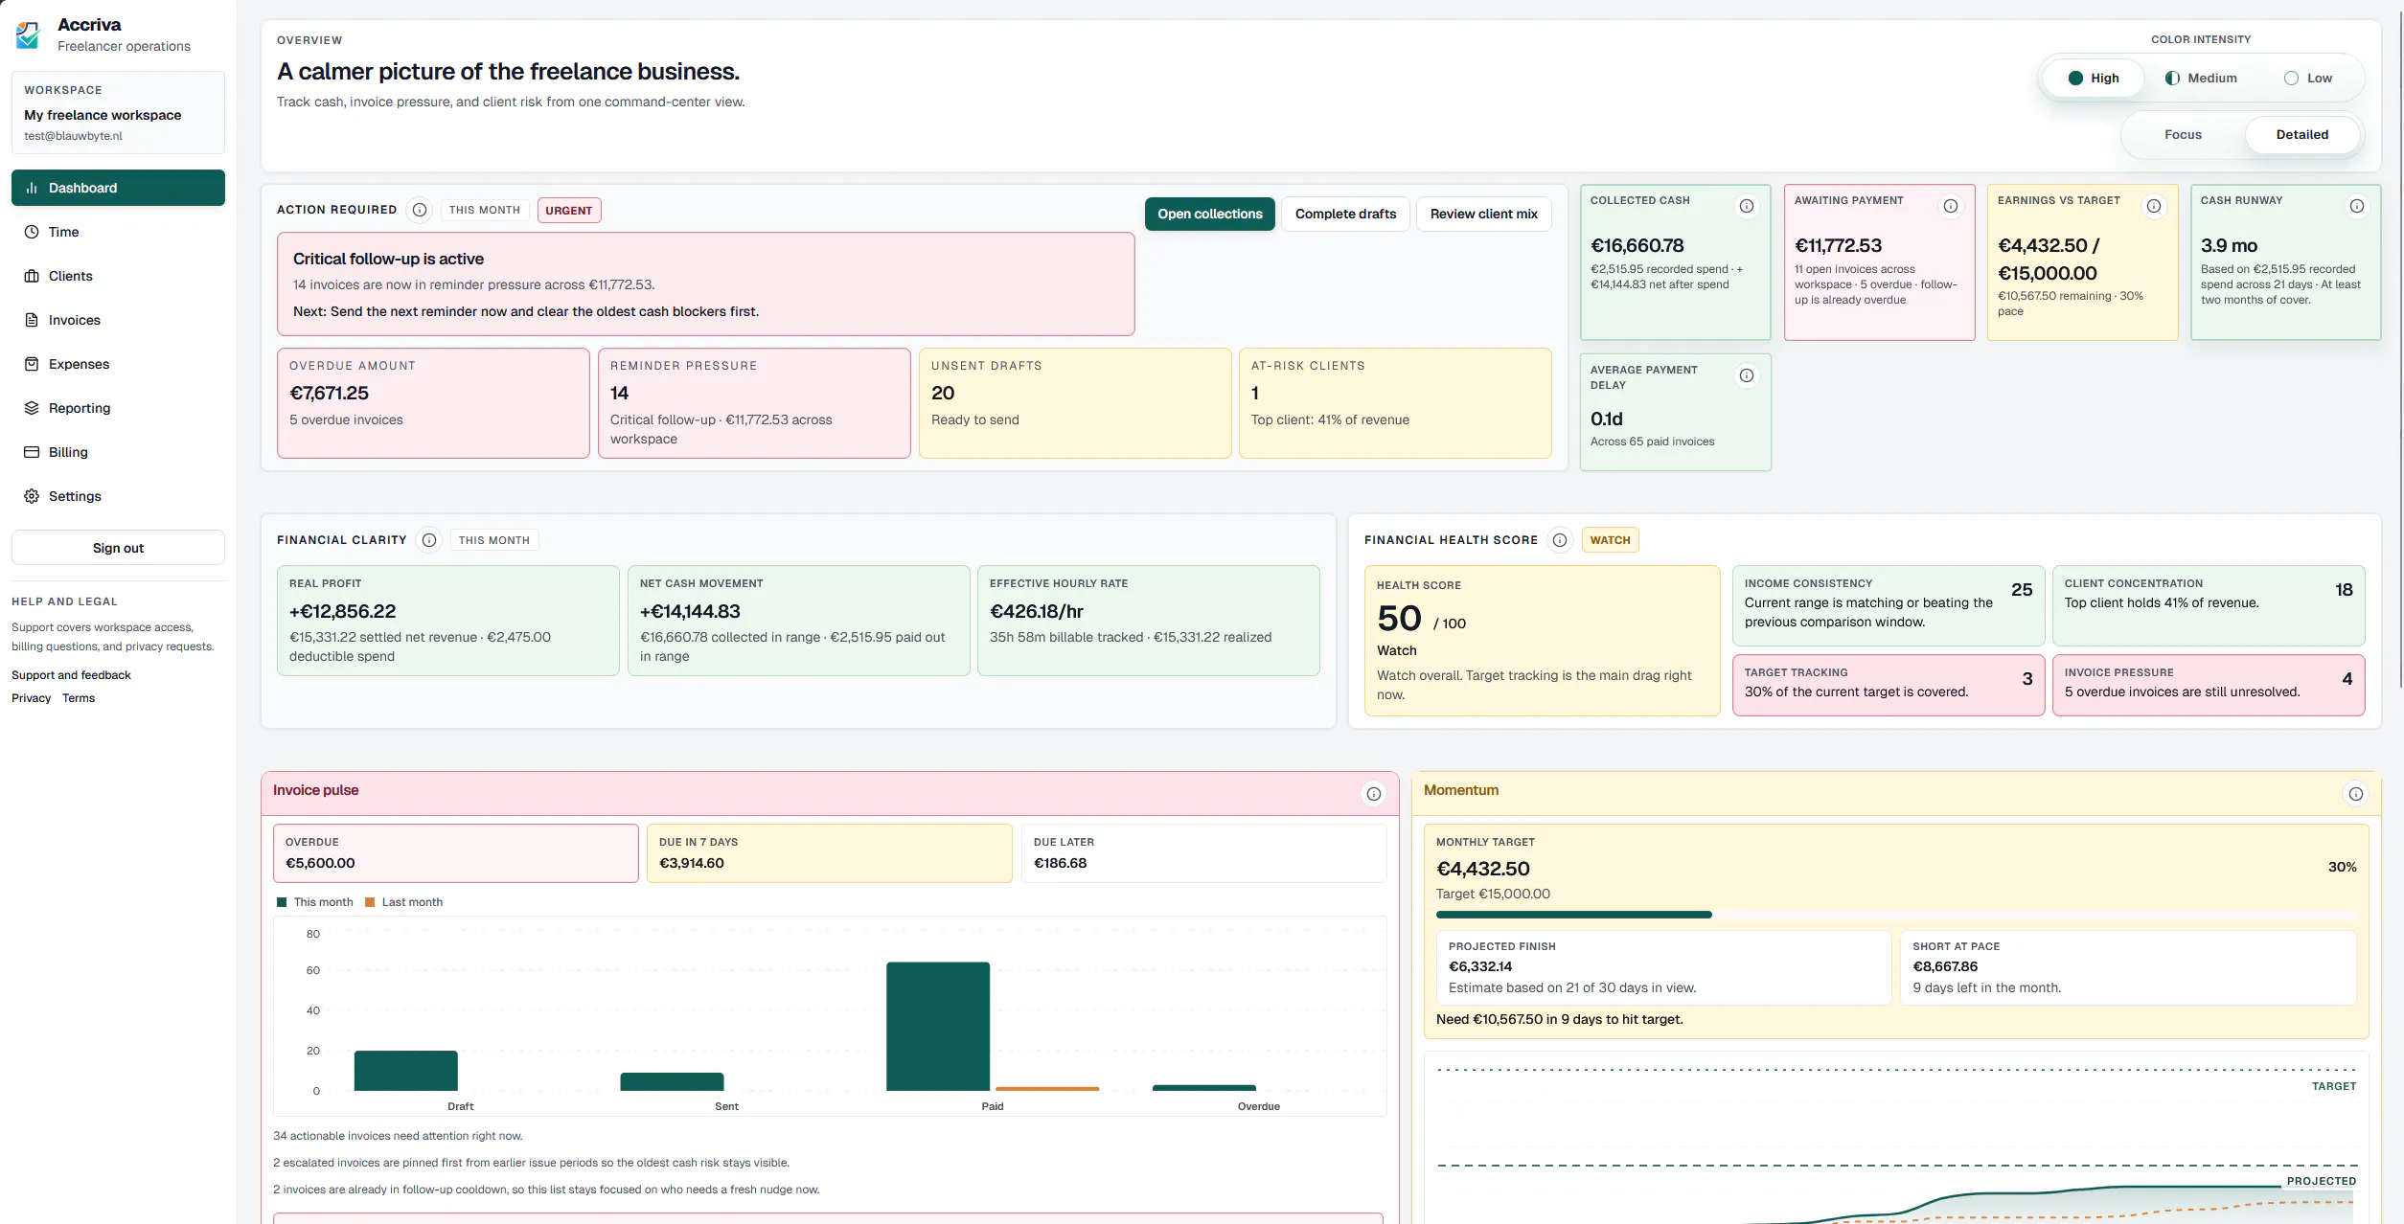This screenshot has width=2404, height=1224.
Task: Show info for Awaiting Payment card
Action: 1951,206
